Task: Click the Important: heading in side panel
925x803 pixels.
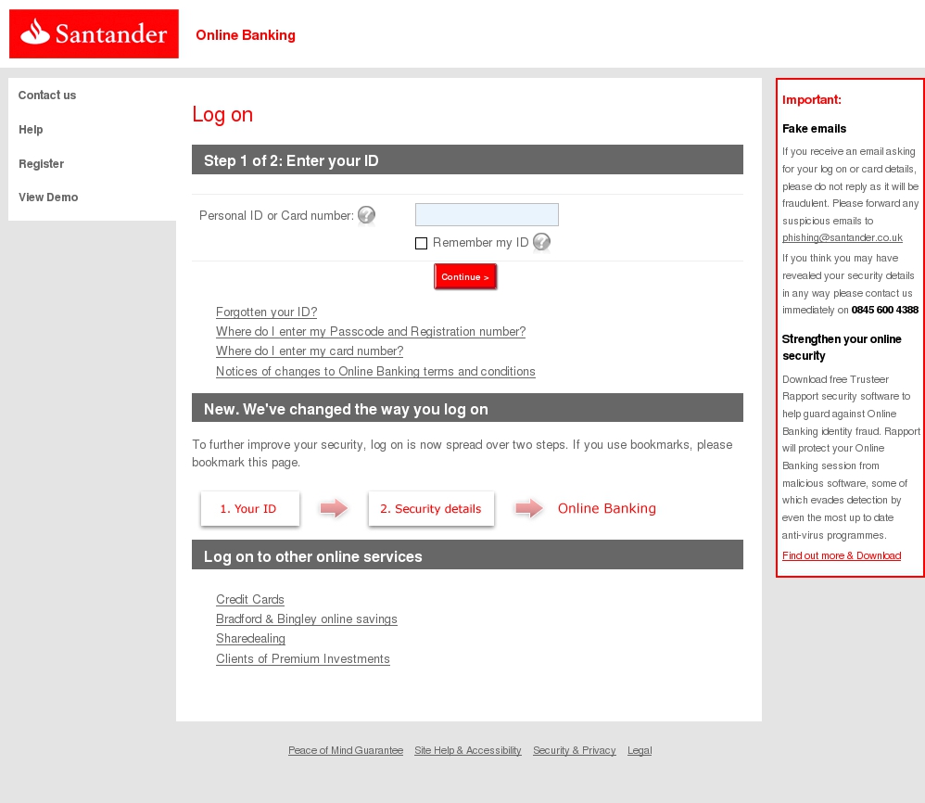Action: pos(812,100)
